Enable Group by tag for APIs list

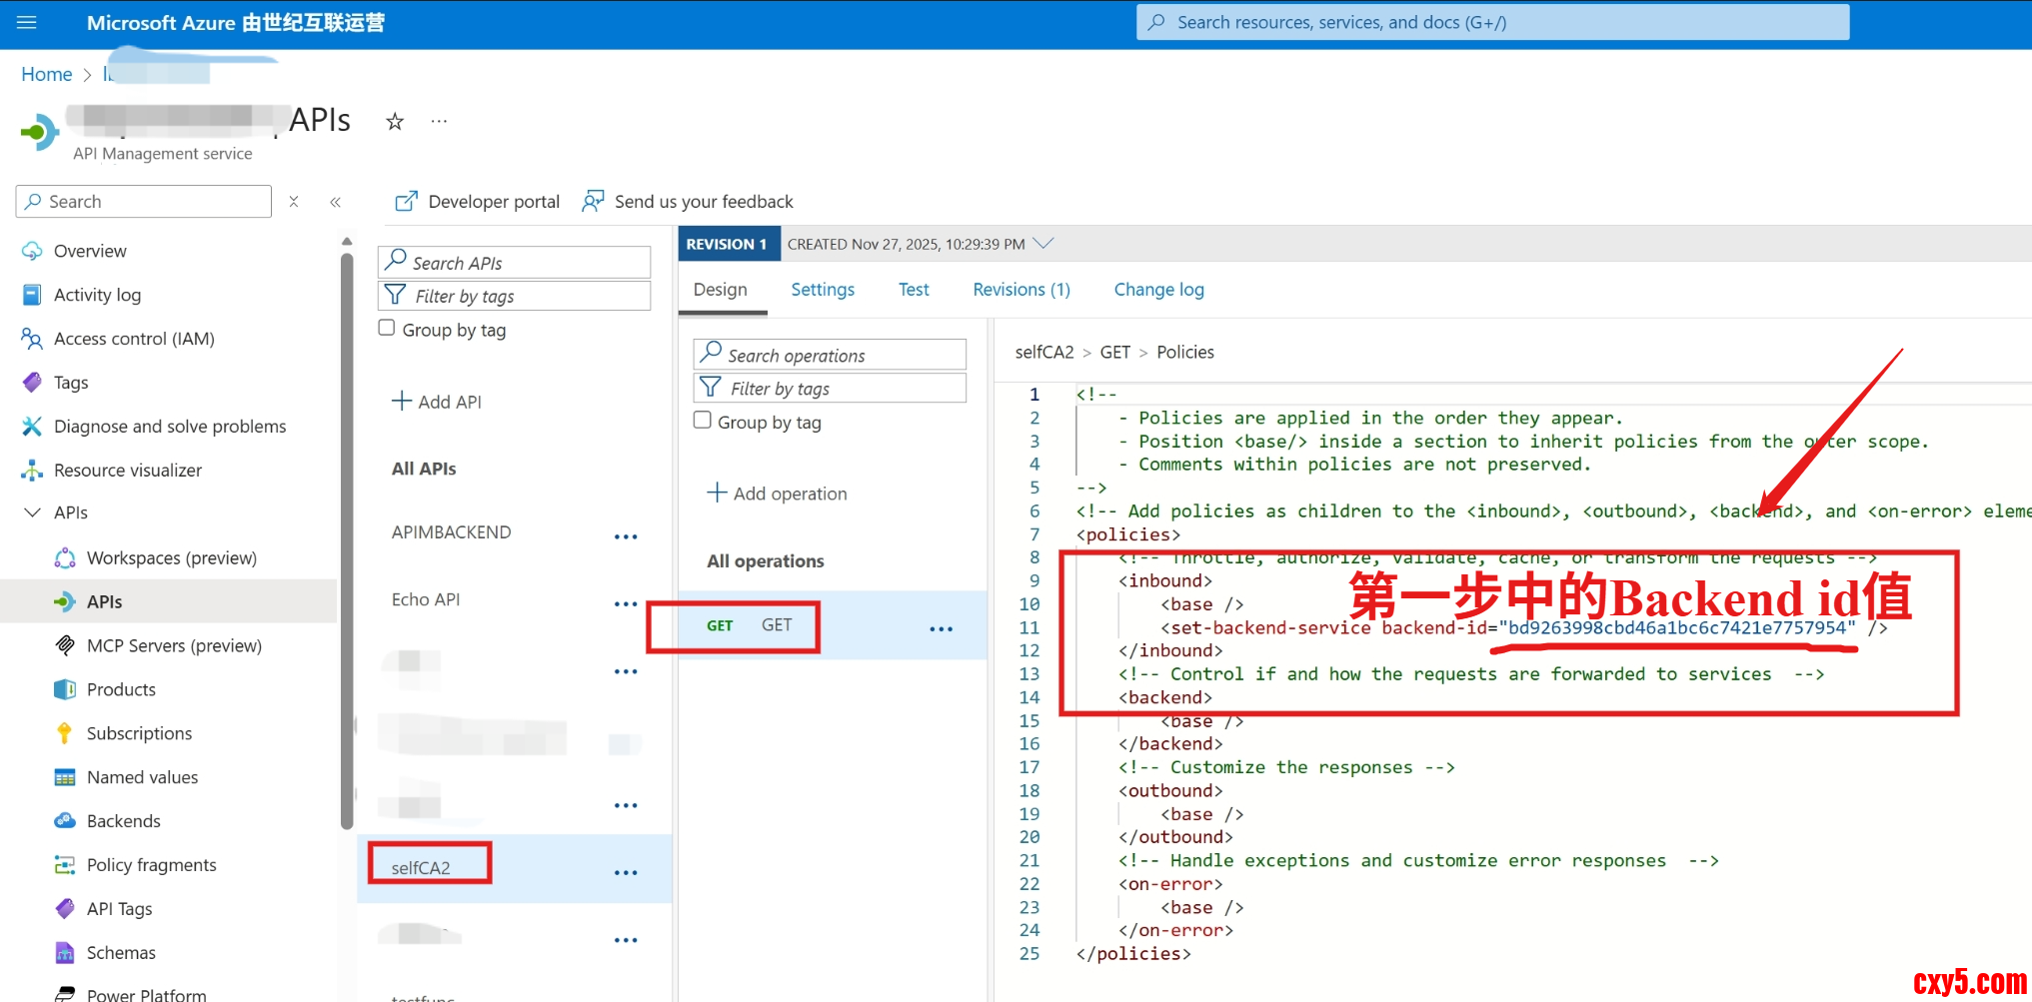(x=387, y=329)
